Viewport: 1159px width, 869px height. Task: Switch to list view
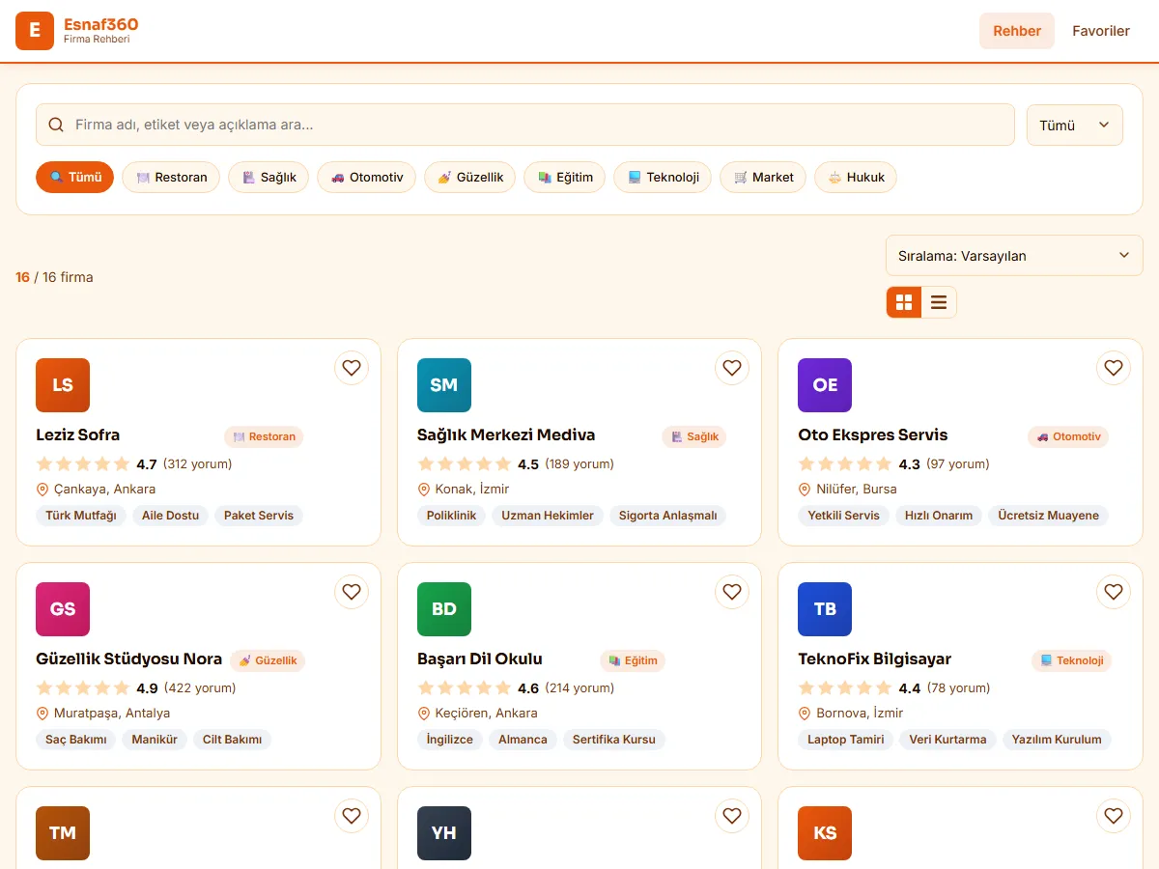point(939,302)
